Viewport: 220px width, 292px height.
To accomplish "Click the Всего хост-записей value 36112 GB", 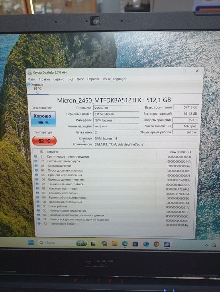I will [186, 113].
